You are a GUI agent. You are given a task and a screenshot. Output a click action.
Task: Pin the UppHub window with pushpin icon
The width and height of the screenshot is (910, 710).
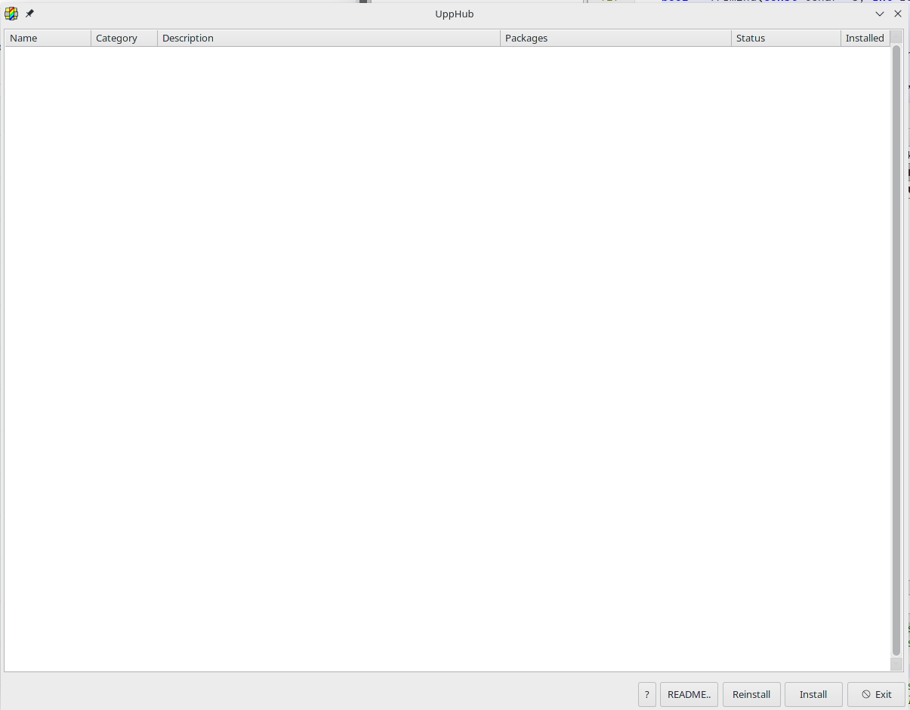click(30, 14)
